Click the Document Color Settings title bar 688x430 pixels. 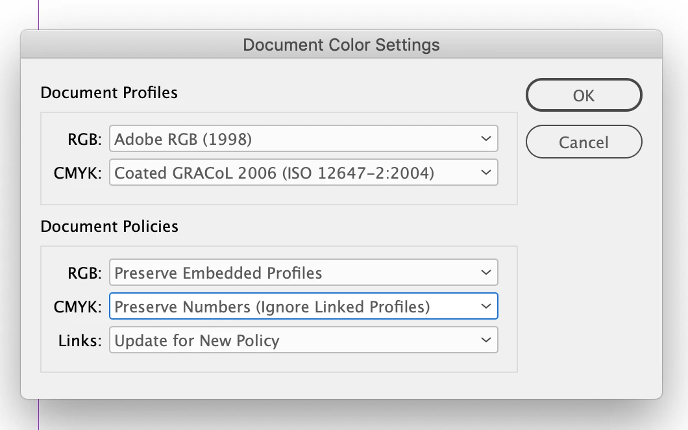[341, 45]
